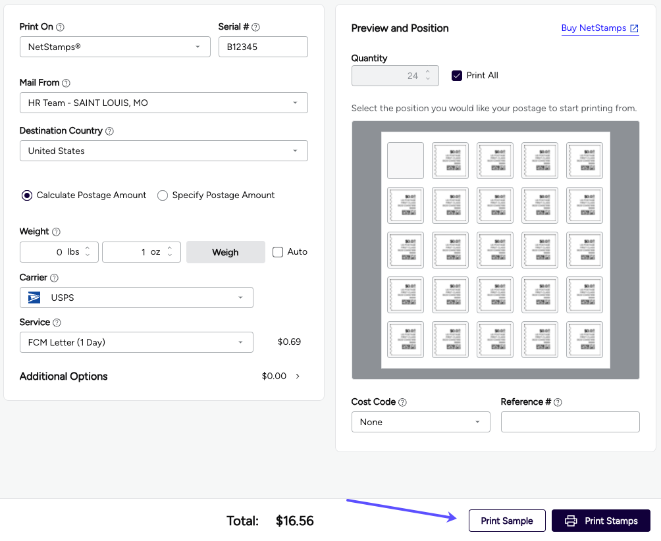
Task: Click the Cost Code help icon
Action: tap(402, 403)
